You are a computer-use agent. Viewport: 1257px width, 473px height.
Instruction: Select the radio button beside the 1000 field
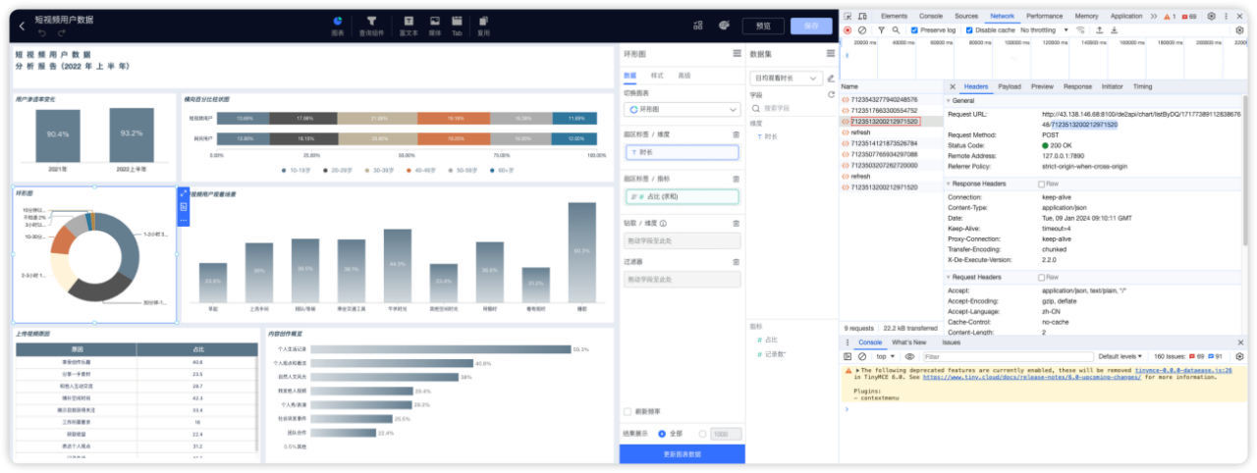702,433
